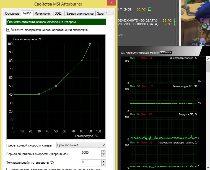
Task: Decrease the fan speed update period
Action: click(103, 155)
